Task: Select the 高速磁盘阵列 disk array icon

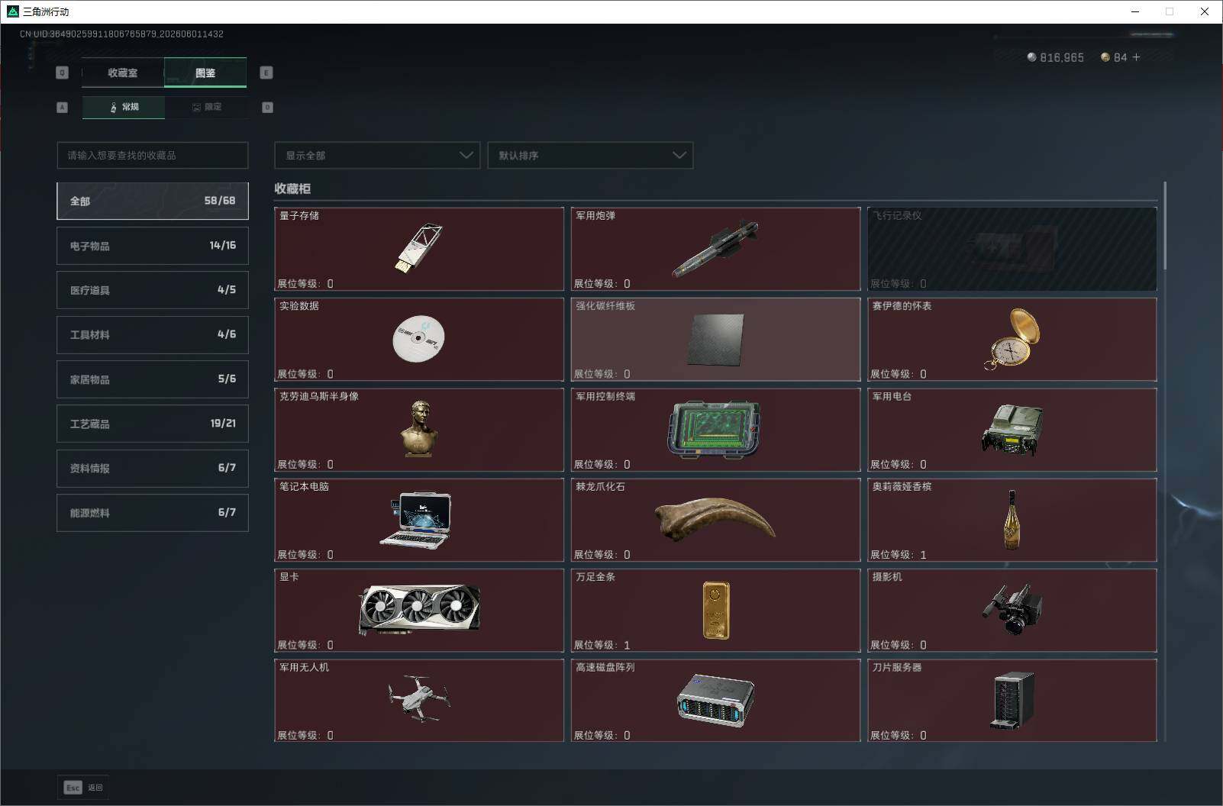Action: click(715, 700)
